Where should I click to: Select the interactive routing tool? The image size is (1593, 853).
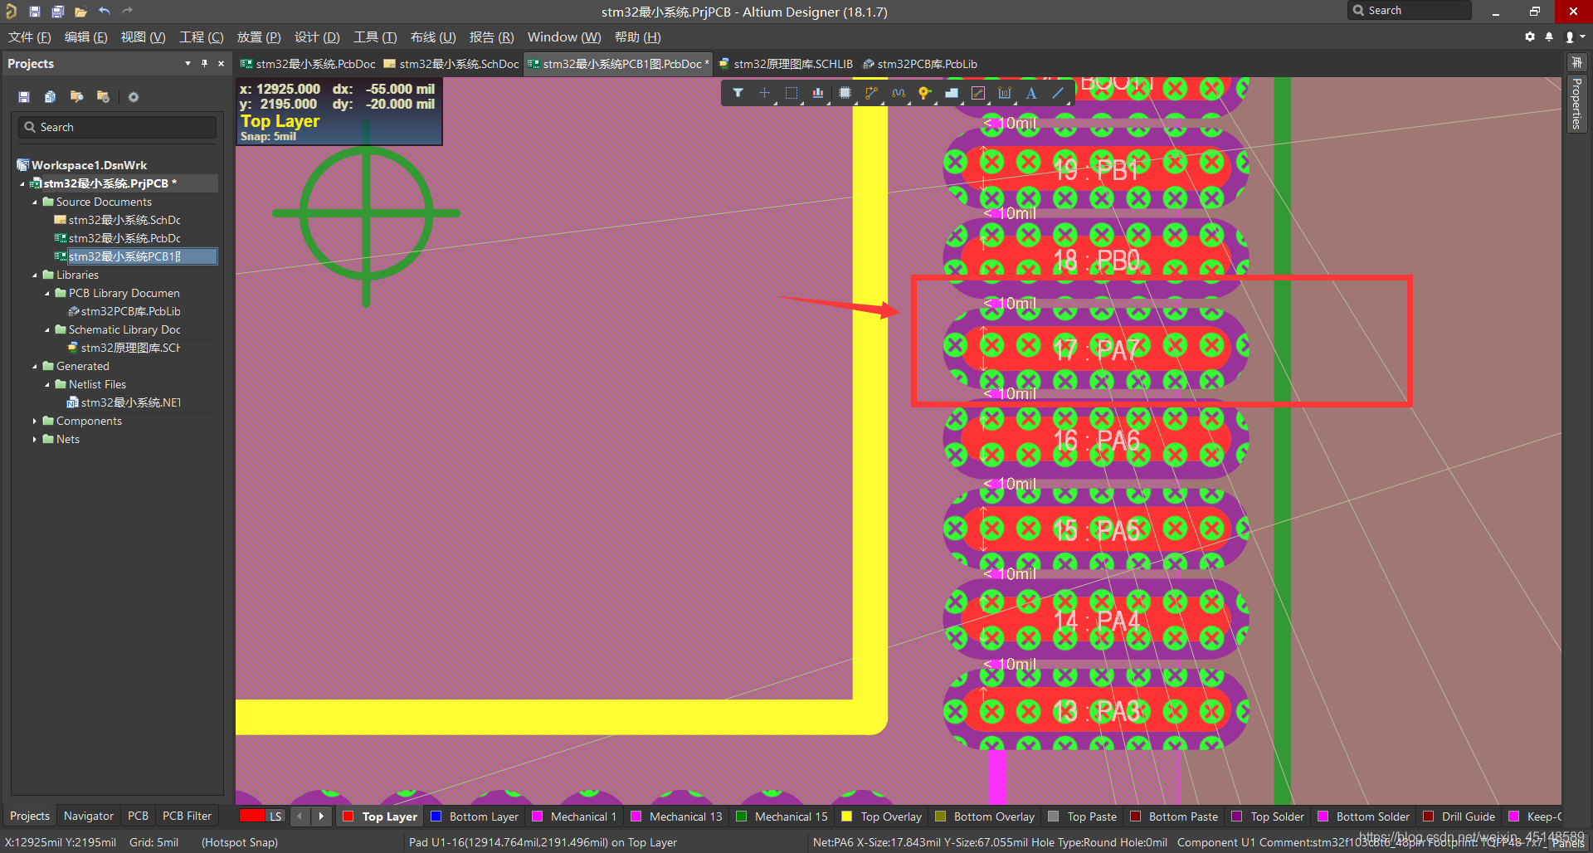point(870,93)
